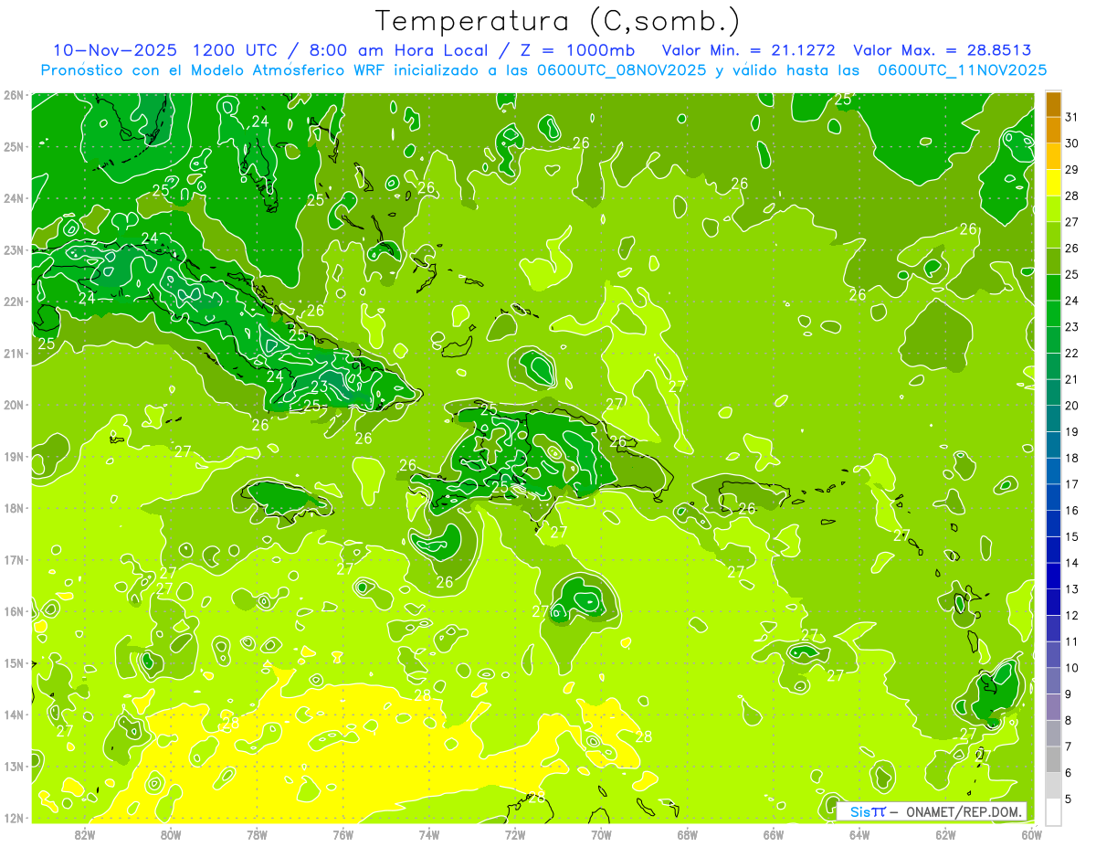Click the lime legend swatch between 27 and 28
Viewport: 1096px width, 847px height.
(1053, 209)
